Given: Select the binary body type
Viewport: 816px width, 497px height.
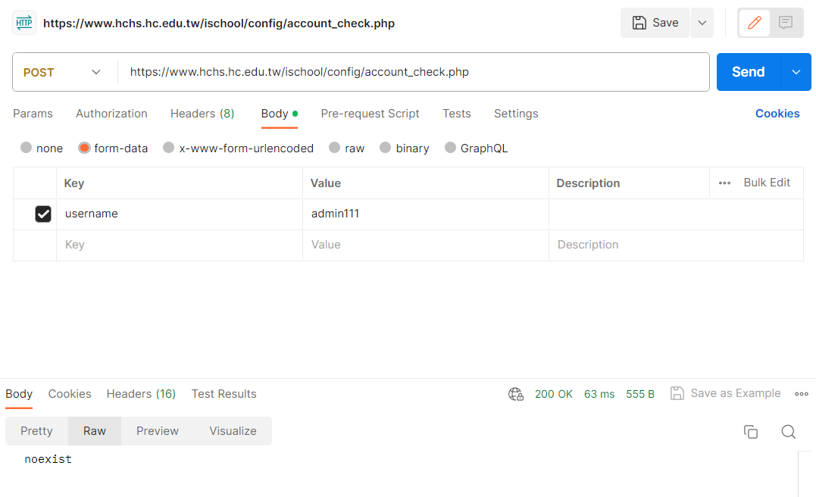Looking at the screenshot, I should click(x=385, y=148).
